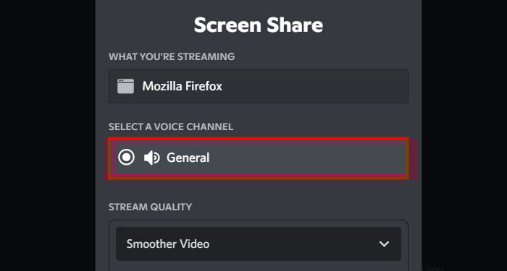Open the Smoother Video quality dropdown

pos(259,244)
